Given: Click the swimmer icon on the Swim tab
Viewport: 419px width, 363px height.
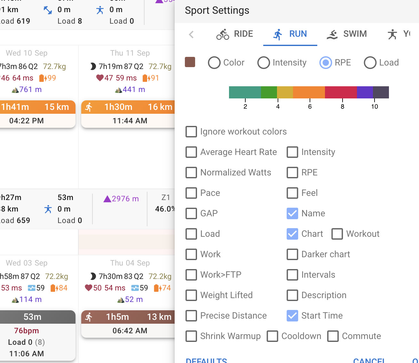Looking at the screenshot, I should tap(332, 34).
